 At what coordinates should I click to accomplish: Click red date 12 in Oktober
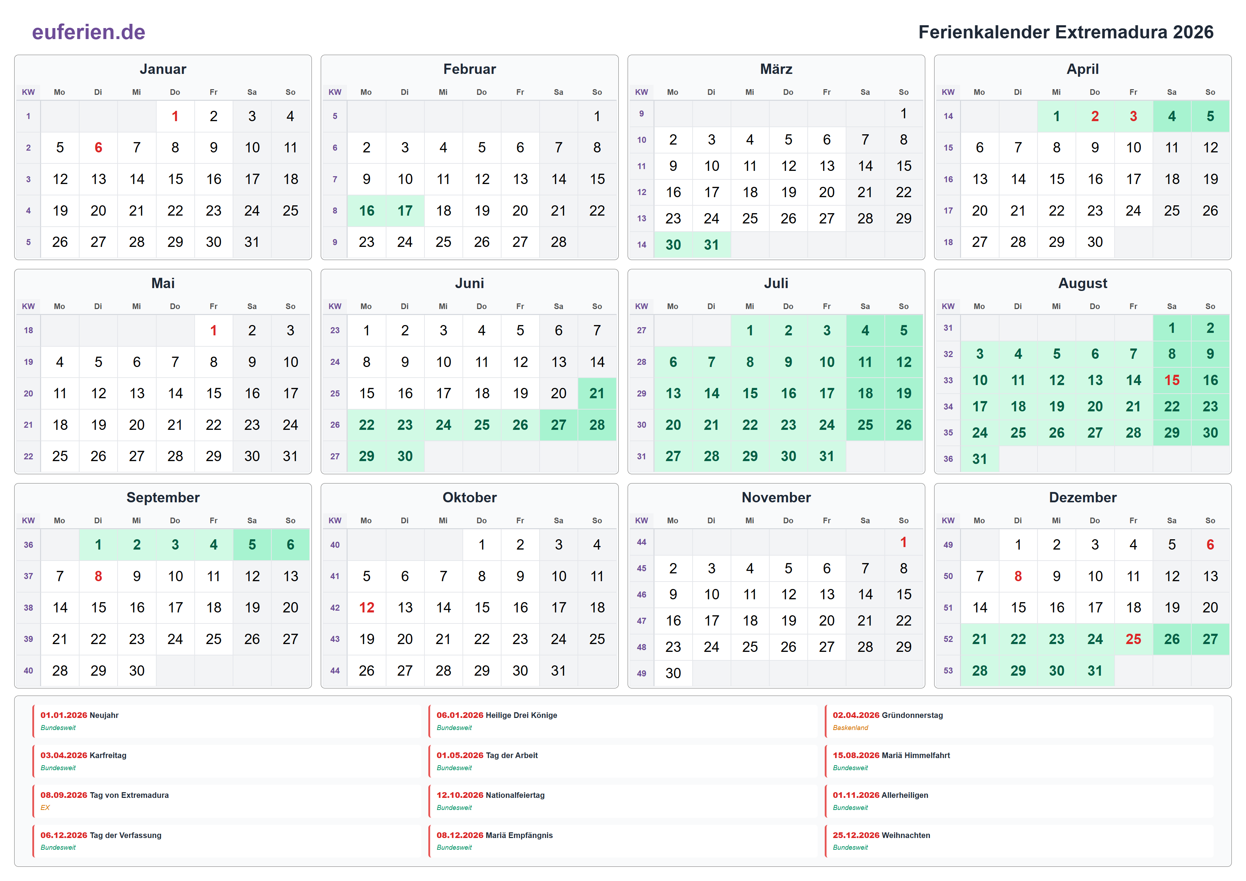[366, 608]
